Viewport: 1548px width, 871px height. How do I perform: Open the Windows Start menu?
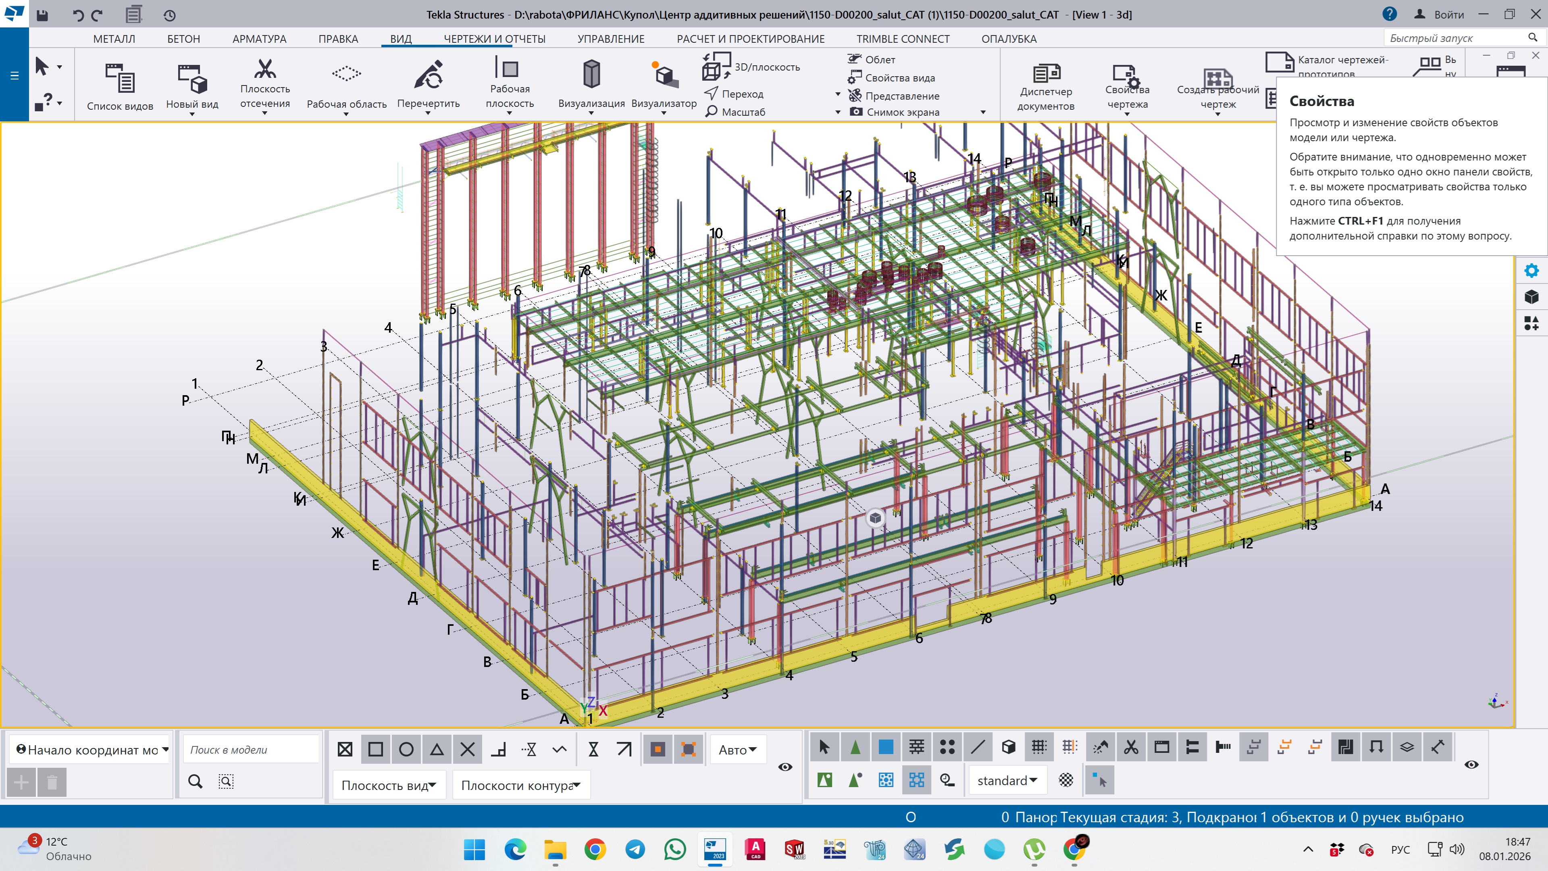(474, 849)
